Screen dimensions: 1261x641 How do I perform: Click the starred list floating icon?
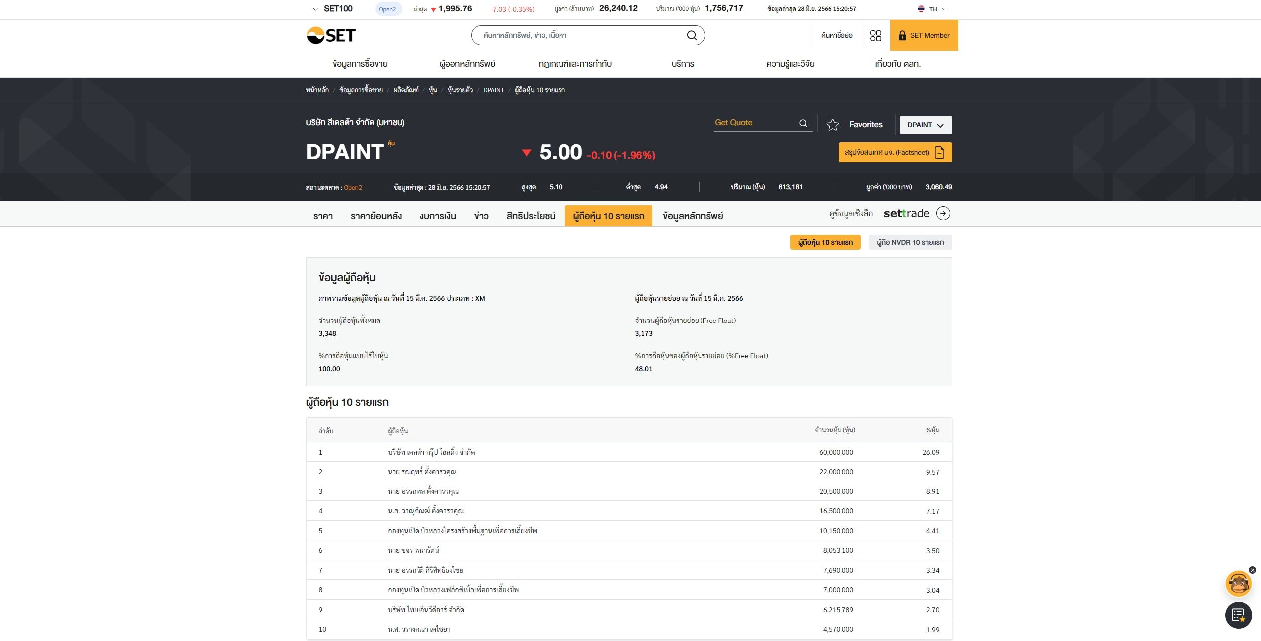(1238, 615)
